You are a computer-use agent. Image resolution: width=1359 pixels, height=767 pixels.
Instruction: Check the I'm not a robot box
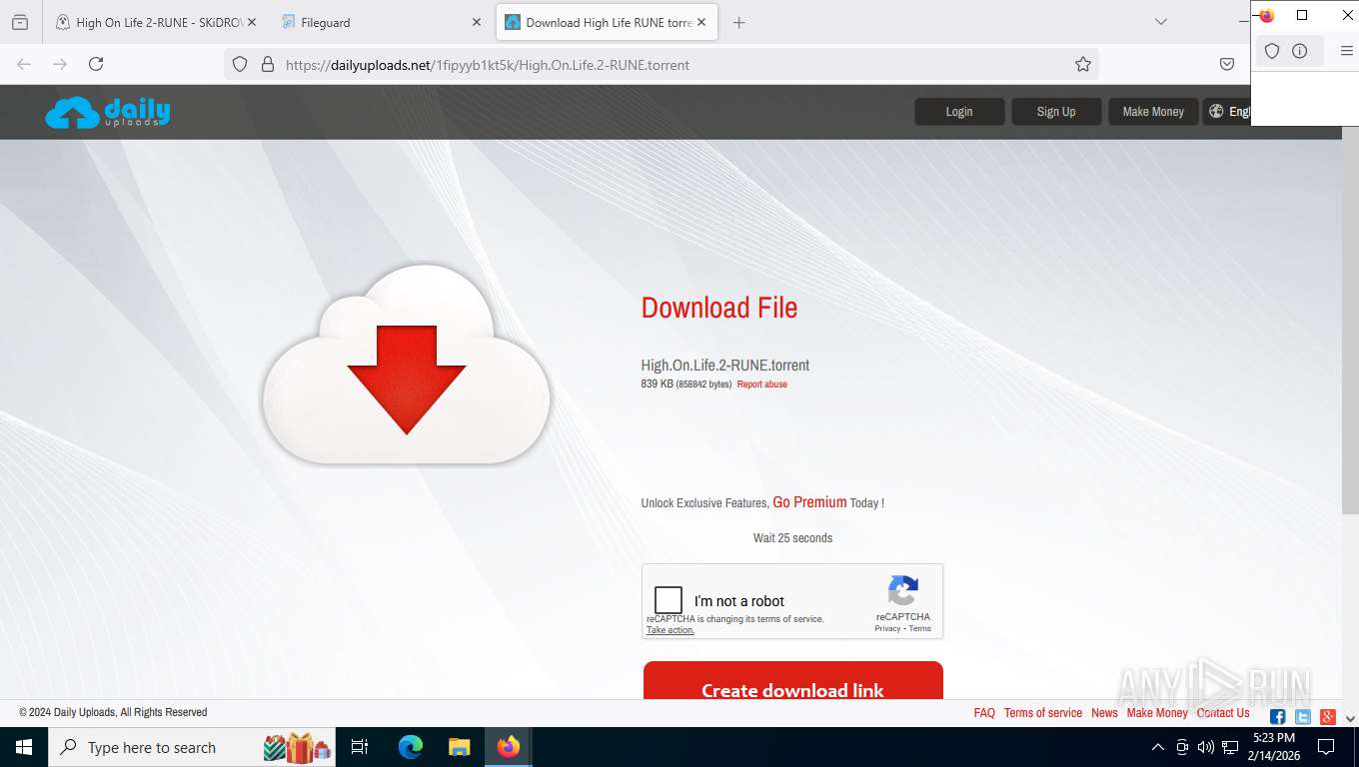669,600
